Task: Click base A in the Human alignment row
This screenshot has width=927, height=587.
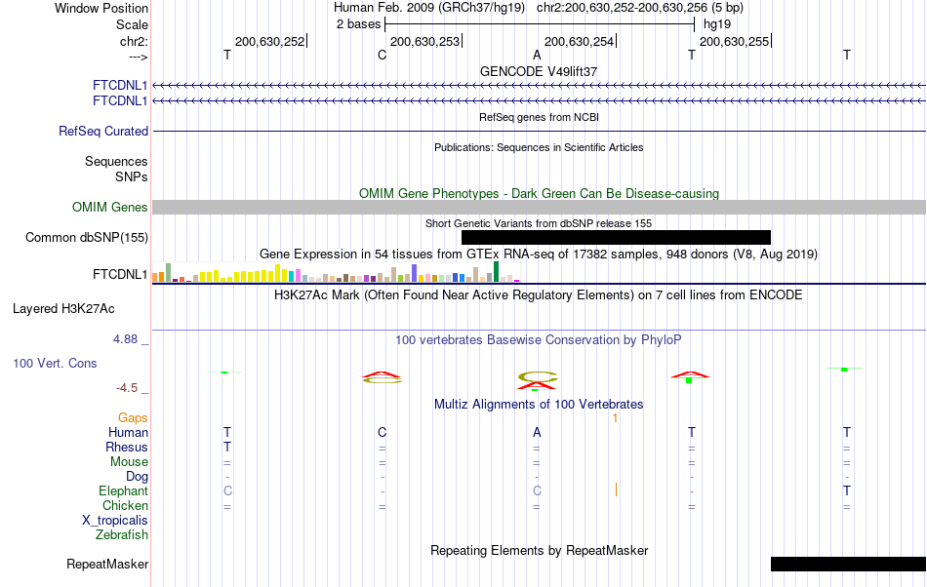Action: coord(537,433)
